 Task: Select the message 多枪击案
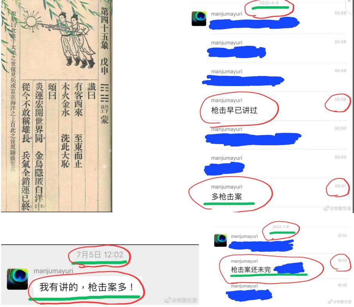227,196
